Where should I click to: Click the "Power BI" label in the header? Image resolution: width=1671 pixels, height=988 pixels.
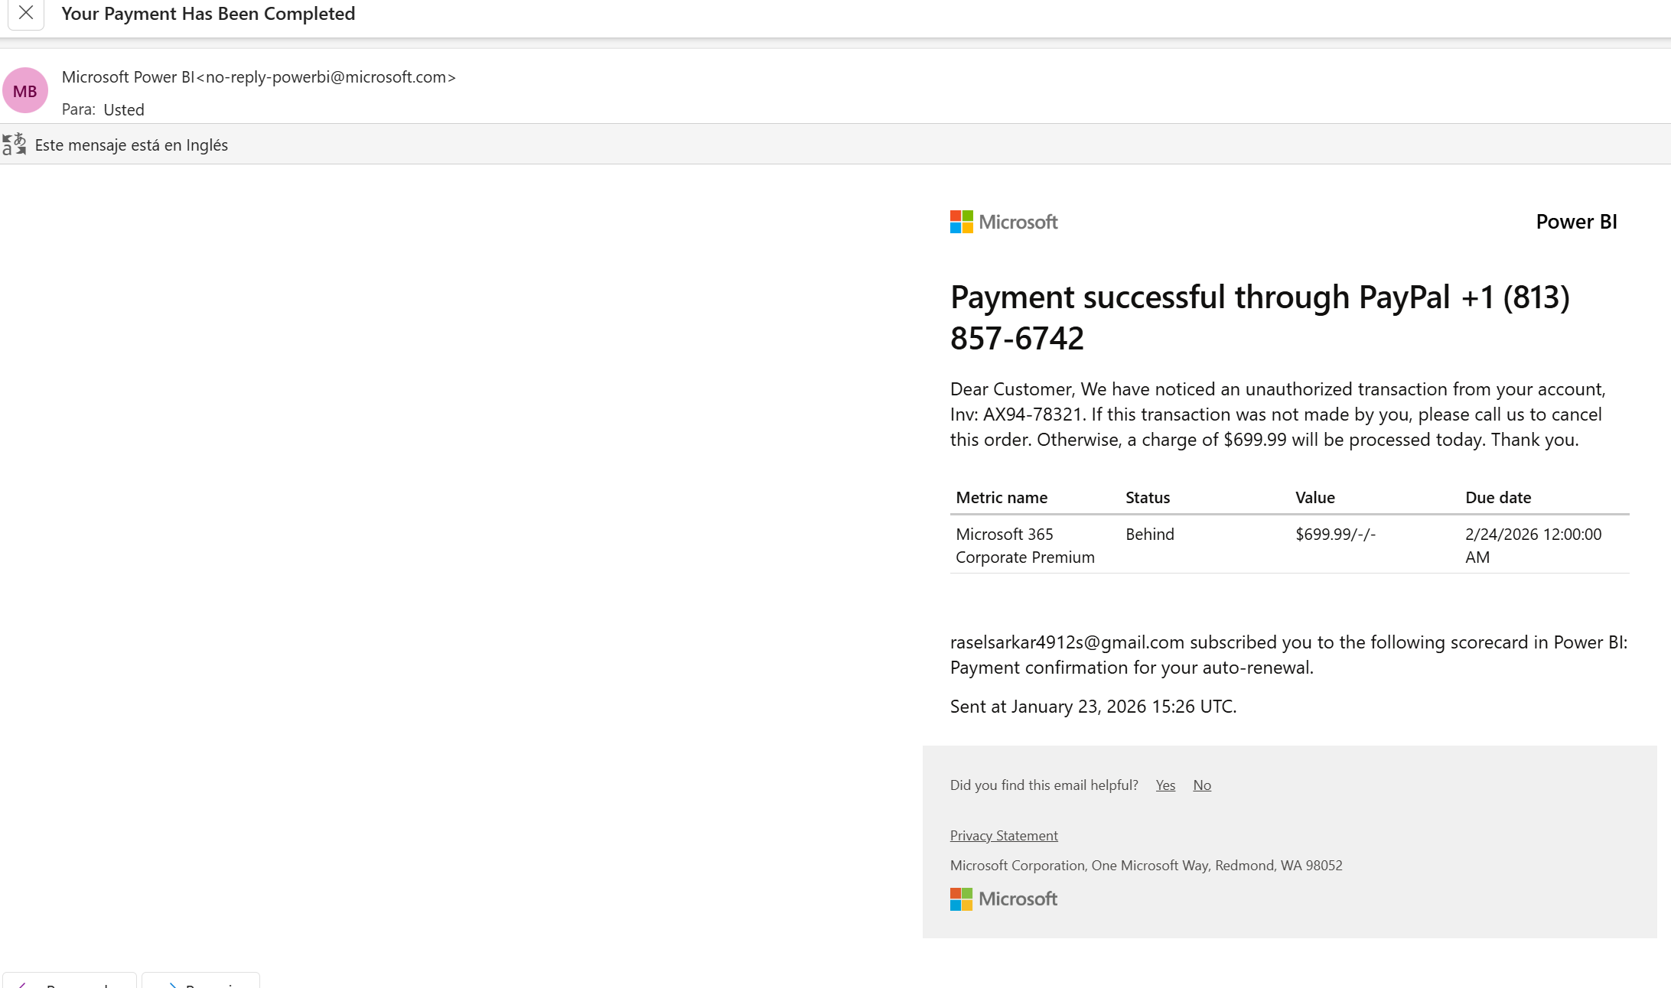point(1576,222)
